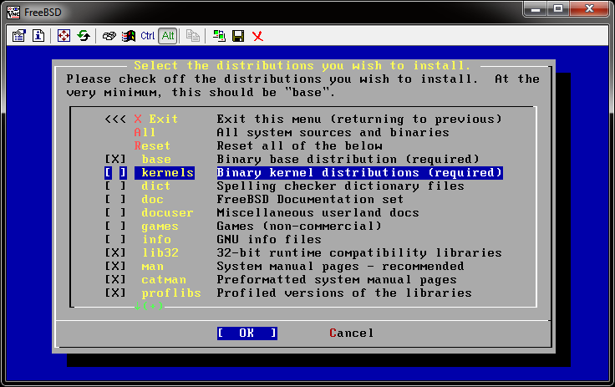Save connection info with floppy icon
Image resolution: width=615 pixels, height=387 pixels.
coord(238,36)
